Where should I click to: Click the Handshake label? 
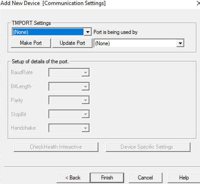pyautogui.click(x=23, y=128)
